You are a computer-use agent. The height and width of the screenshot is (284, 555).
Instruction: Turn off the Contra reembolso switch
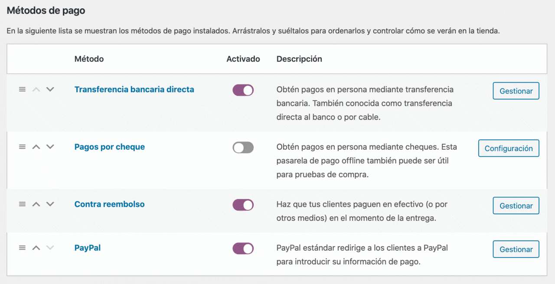243,205
